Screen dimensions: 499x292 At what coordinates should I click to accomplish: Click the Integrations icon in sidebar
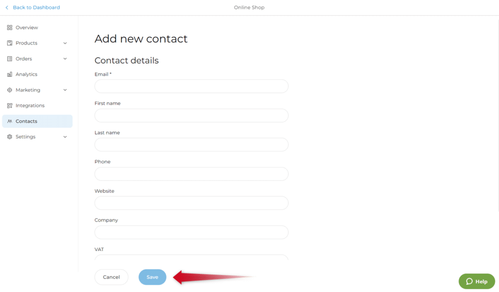10,106
